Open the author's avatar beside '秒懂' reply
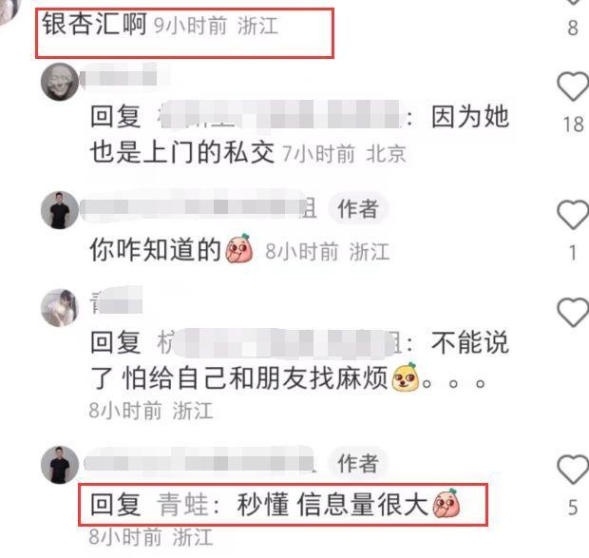Viewport: 589px width, 558px height. tap(60, 465)
